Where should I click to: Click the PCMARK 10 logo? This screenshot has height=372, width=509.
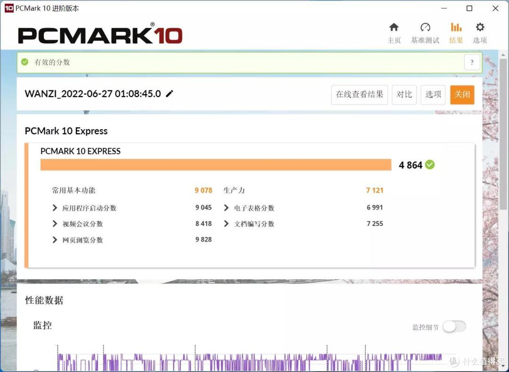(100, 34)
